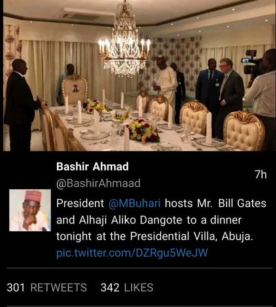276x307 pixels.
Task: Click the 7h tweet timestamp
Action: [260, 174]
